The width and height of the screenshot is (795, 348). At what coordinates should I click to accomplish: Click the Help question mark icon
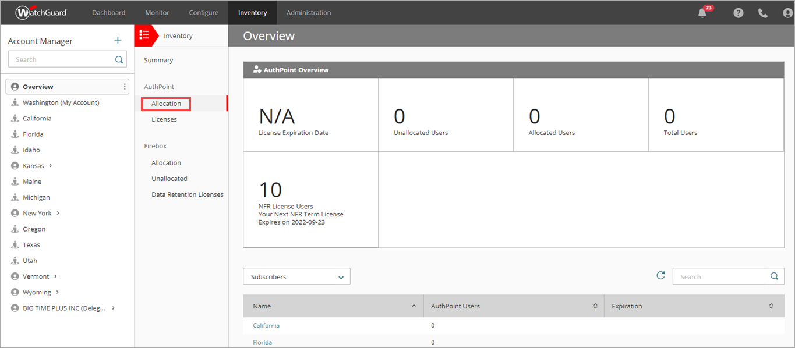pos(738,12)
